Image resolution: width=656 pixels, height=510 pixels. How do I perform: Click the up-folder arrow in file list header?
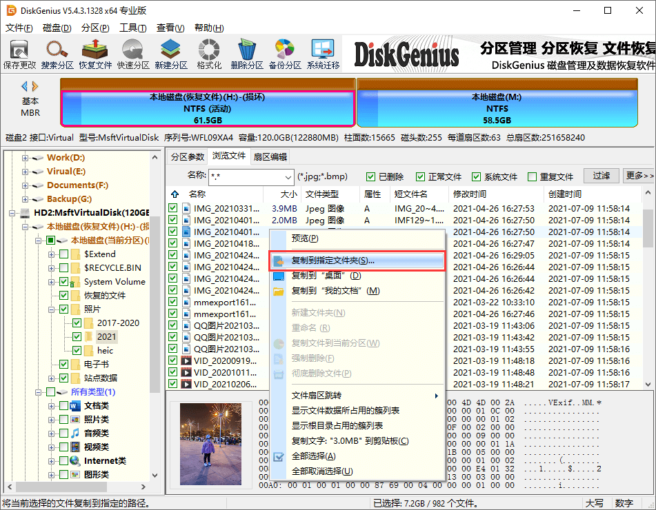click(175, 194)
